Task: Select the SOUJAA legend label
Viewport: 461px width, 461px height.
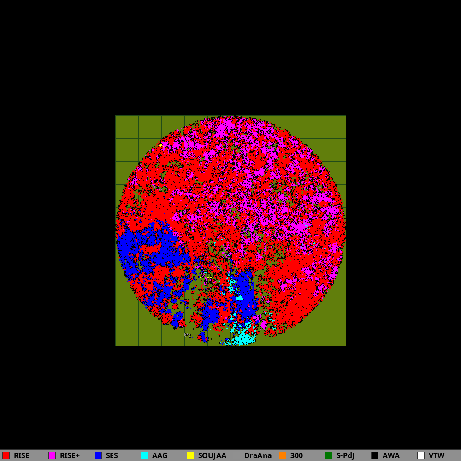Action: (212, 456)
